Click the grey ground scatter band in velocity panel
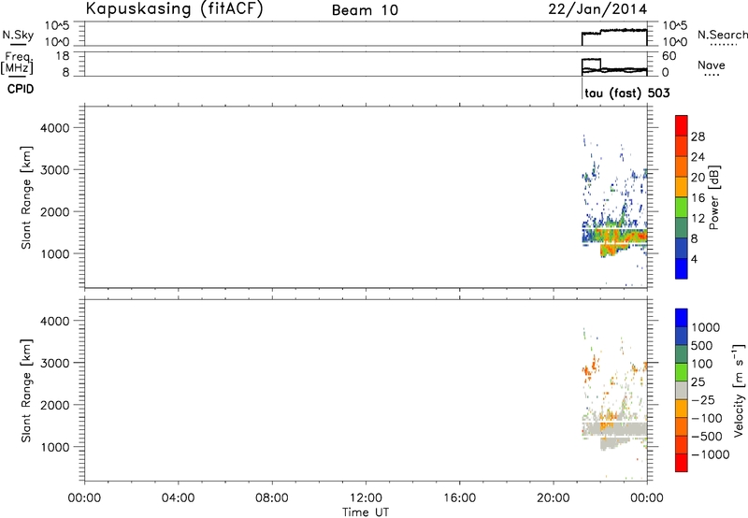This screenshot has width=748, height=518. click(615, 428)
